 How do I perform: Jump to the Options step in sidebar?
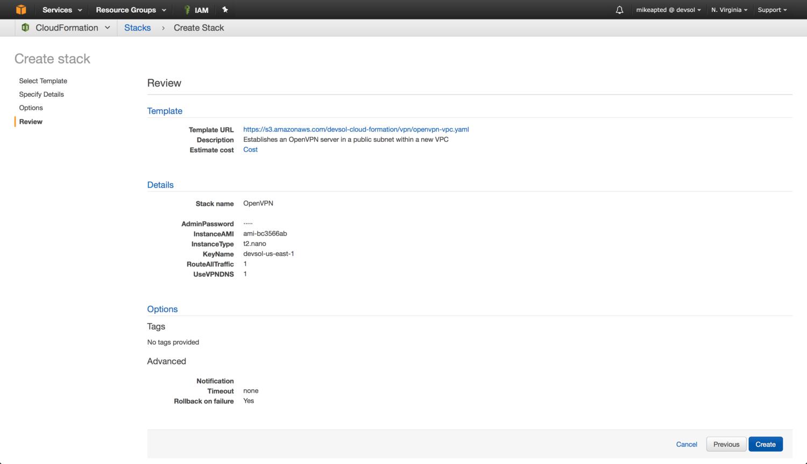(x=31, y=108)
